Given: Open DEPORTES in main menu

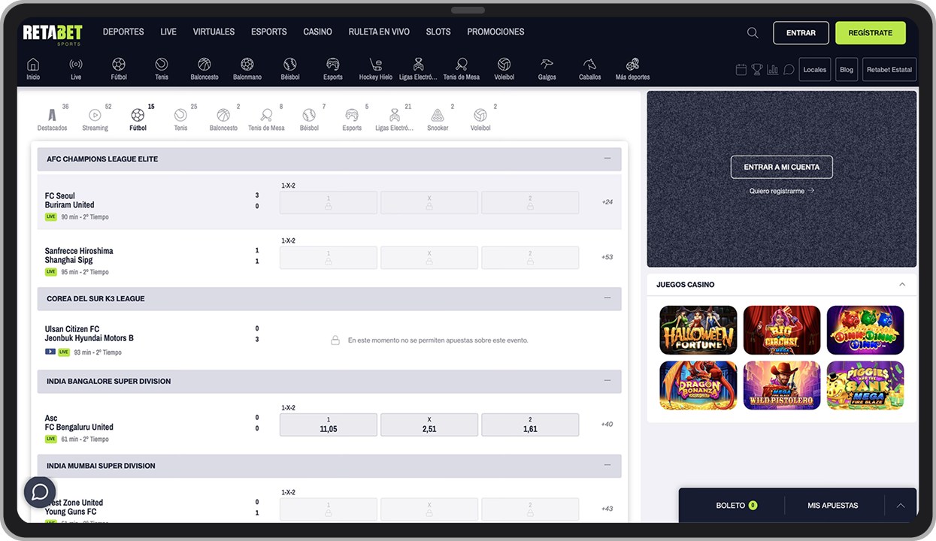Looking at the screenshot, I should point(123,32).
